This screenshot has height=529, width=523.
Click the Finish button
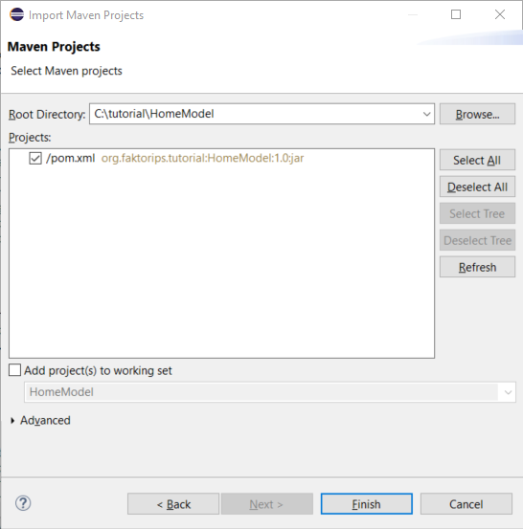[x=367, y=504]
